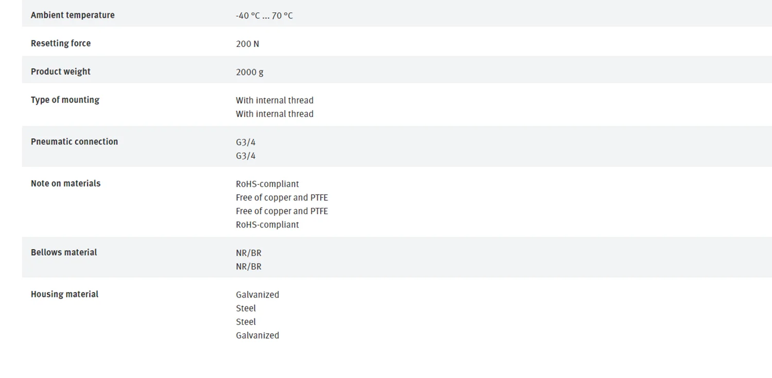Click the Ambient temperature label
This screenshot has height=378, width=772.
coord(73,15)
